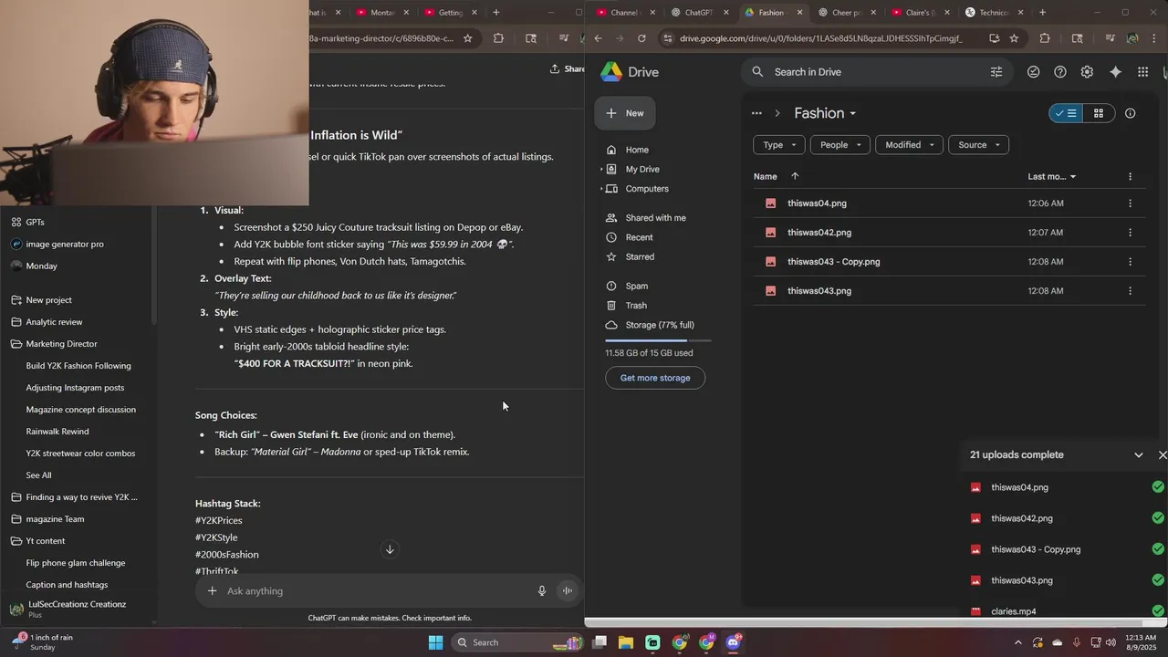This screenshot has width=1168, height=657.
Task: Open Gemini sparkle panel in Drive
Action: point(1115,72)
